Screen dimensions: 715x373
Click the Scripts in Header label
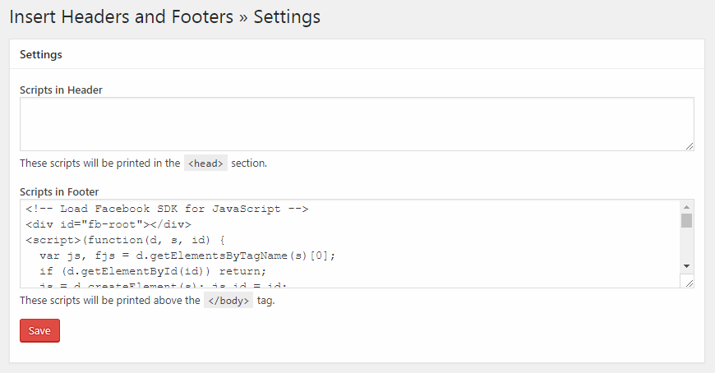coord(61,90)
